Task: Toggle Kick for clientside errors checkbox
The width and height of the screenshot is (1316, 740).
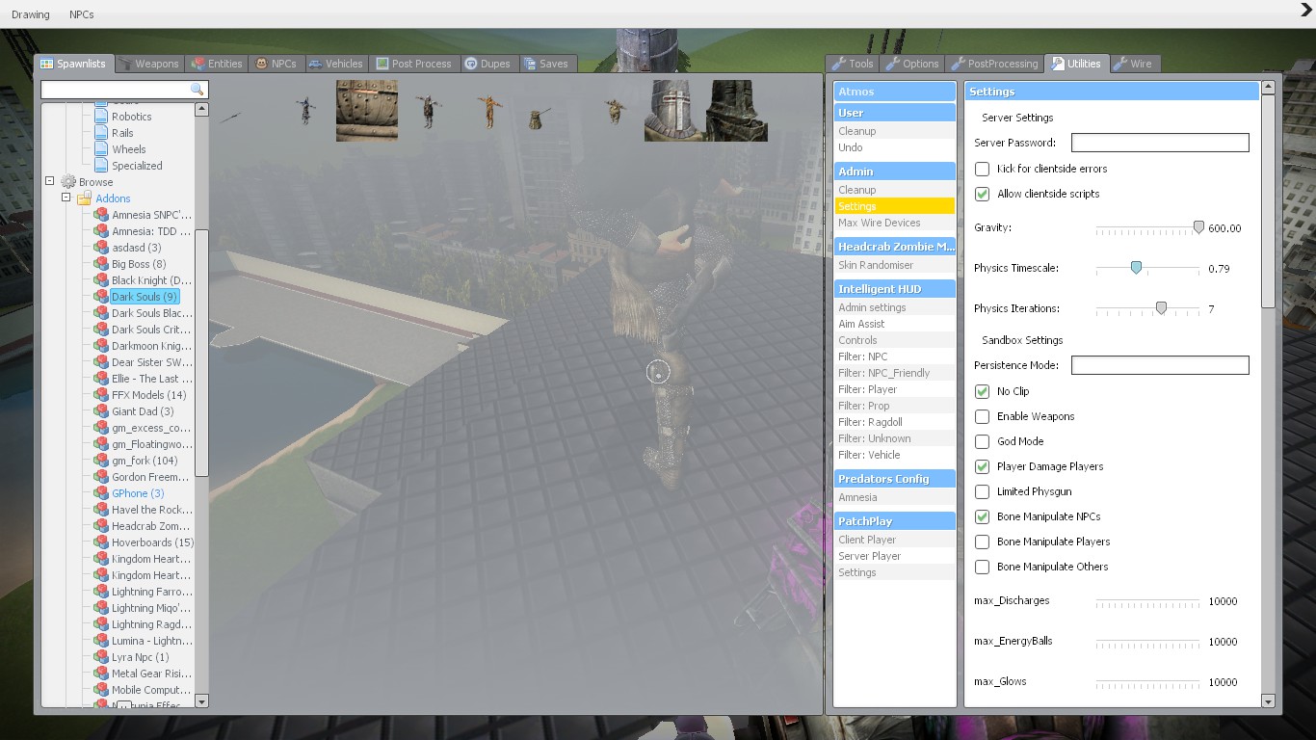Action: coord(982,169)
